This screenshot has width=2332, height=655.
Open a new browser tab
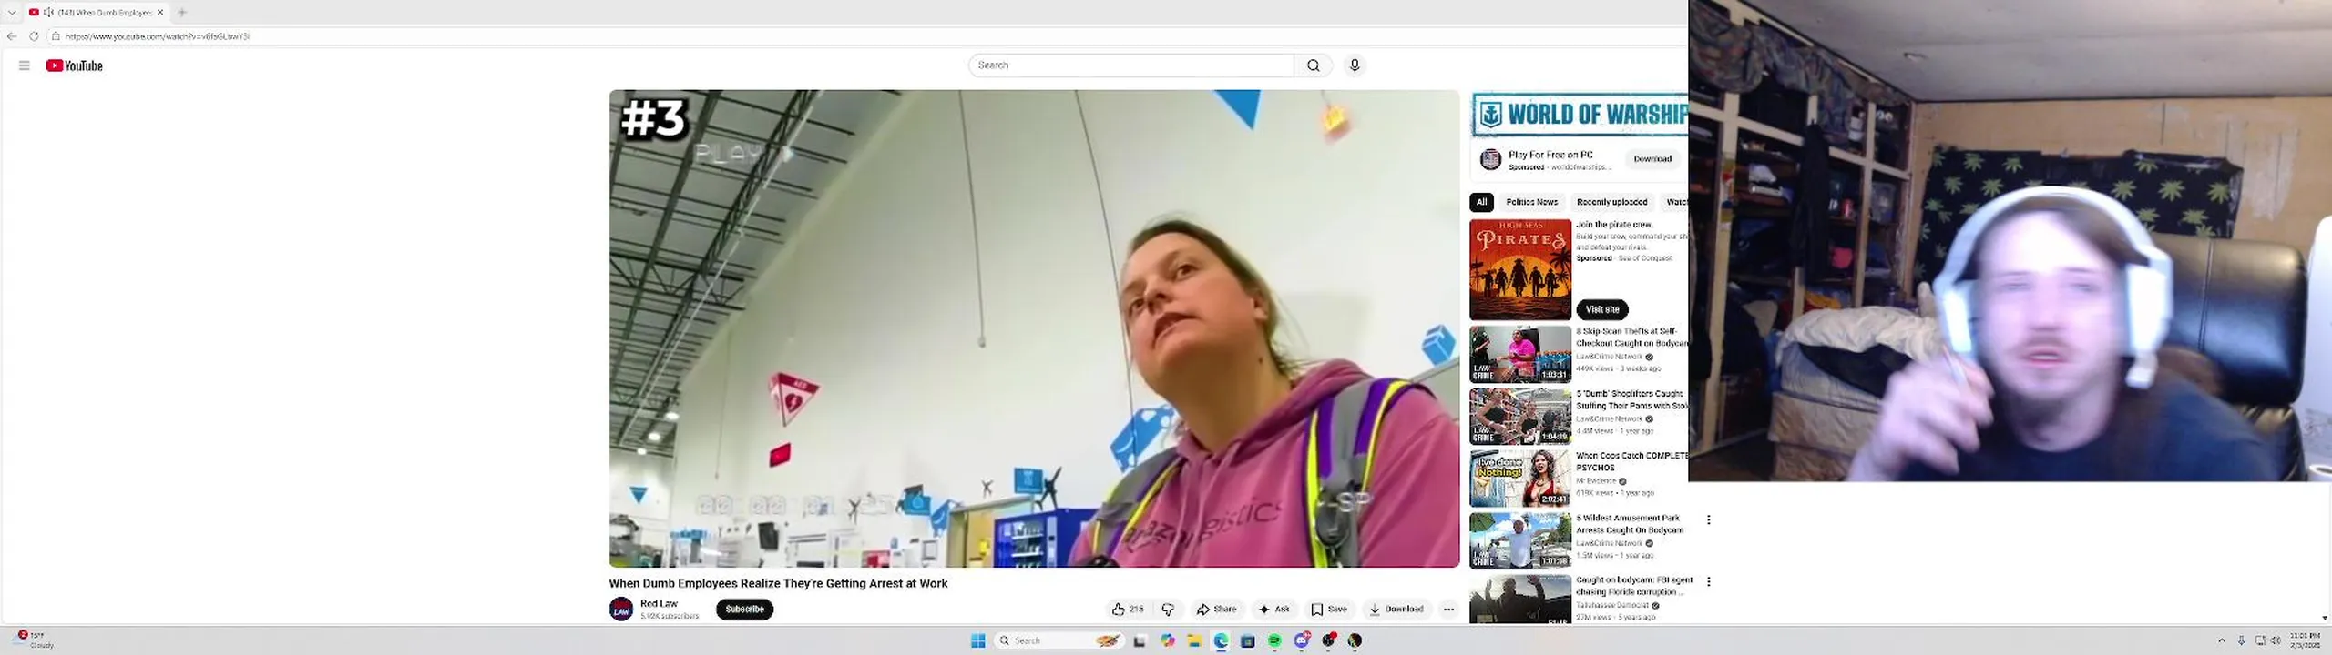[x=182, y=13]
